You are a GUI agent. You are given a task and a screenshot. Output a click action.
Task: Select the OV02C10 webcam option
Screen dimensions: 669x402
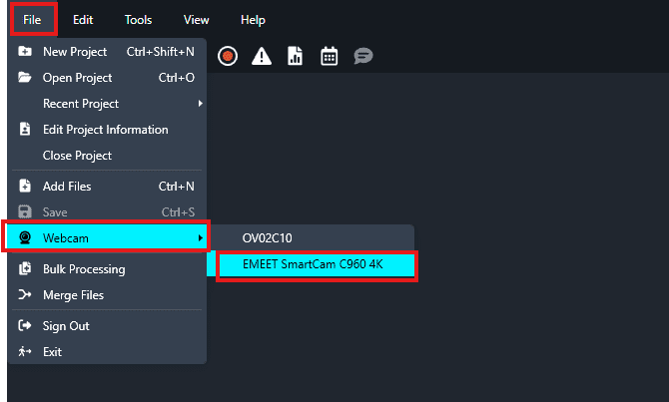[x=267, y=238]
